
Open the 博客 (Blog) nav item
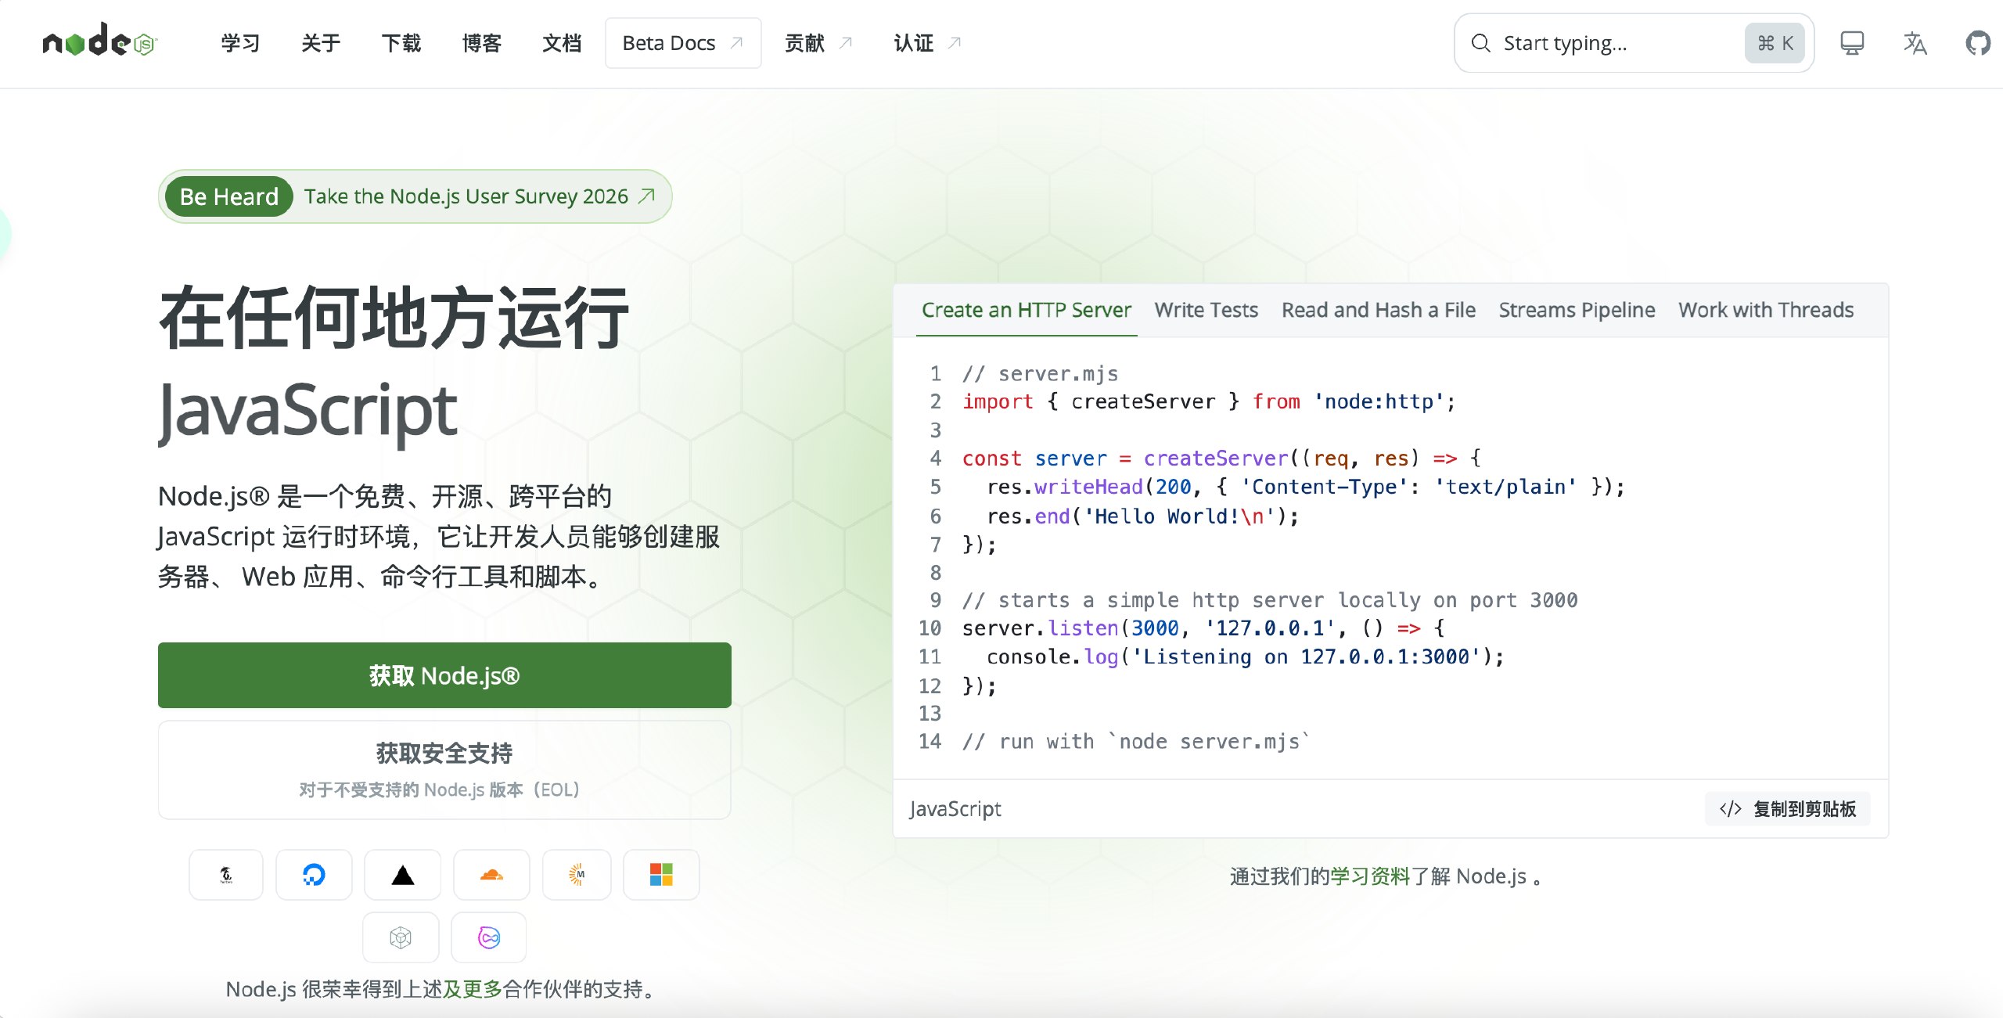point(482,43)
